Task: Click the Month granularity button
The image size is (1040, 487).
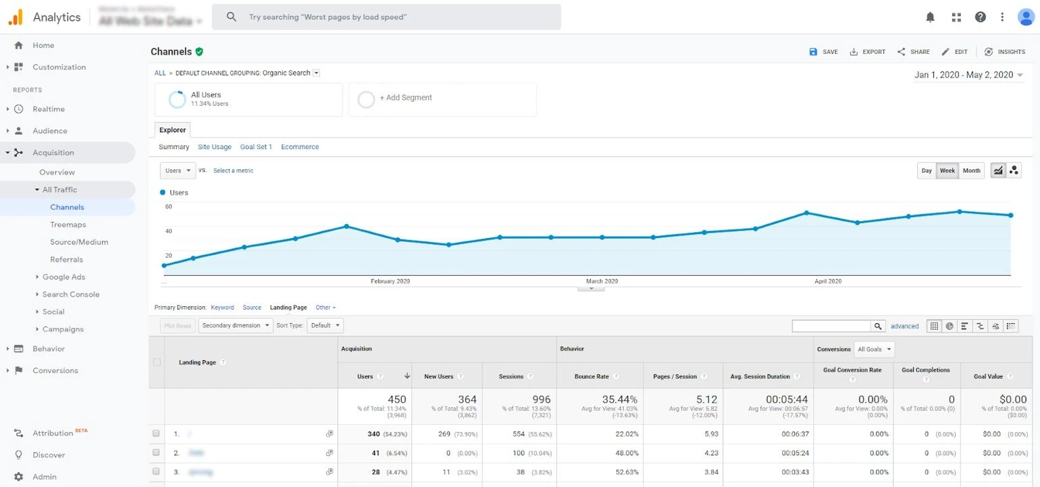Action: point(971,171)
